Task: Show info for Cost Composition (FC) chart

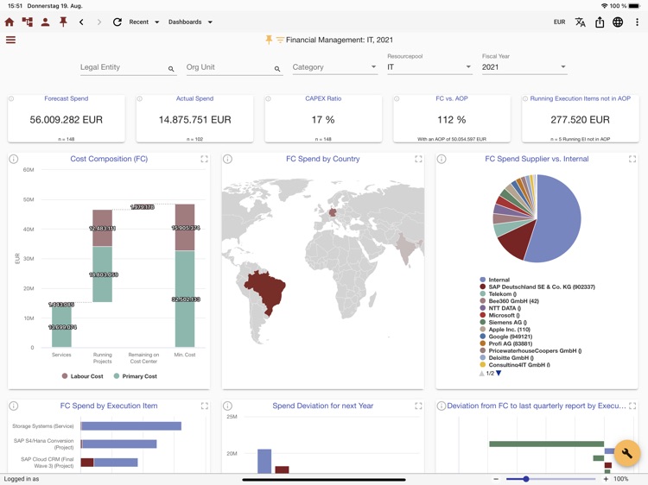Action: click(x=14, y=159)
